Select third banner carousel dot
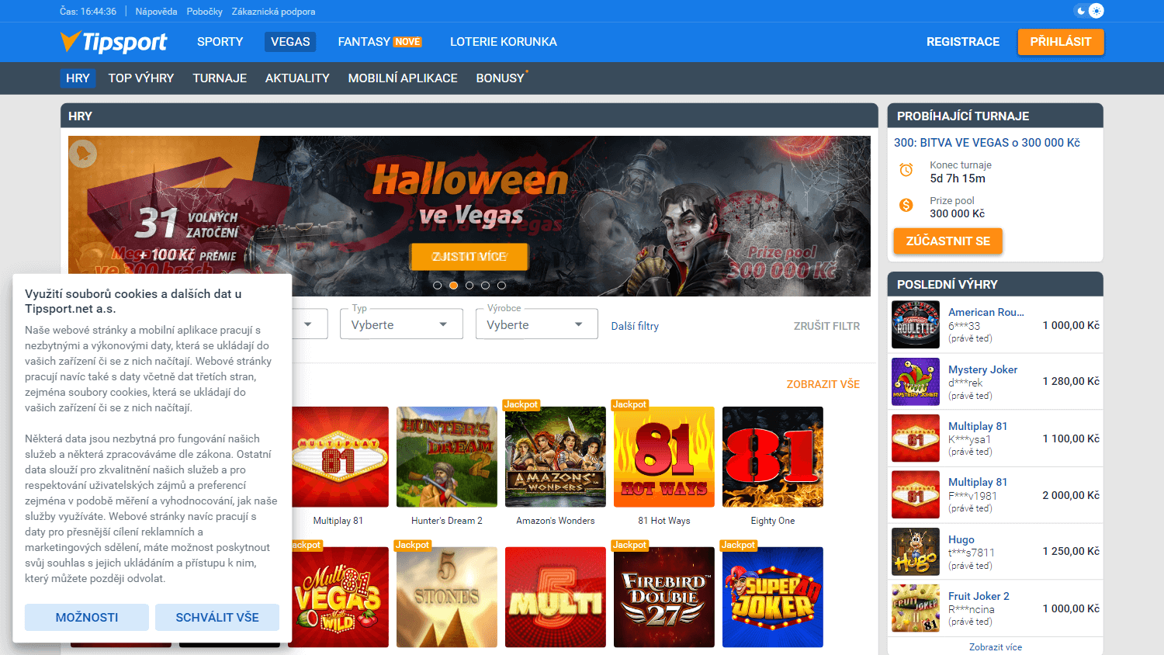The height and width of the screenshot is (655, 1164). click(469, 286)
